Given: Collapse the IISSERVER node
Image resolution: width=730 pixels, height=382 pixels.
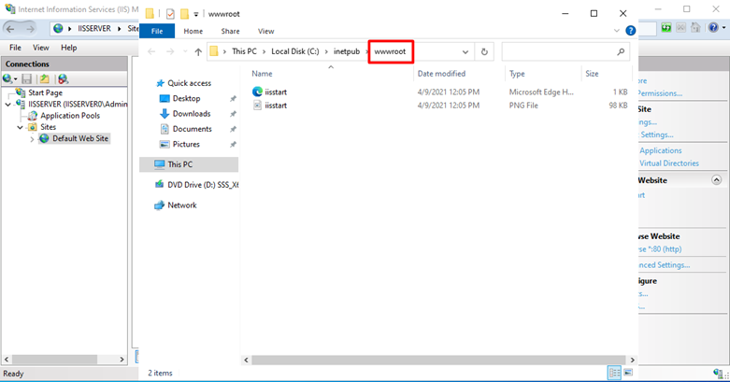Looking at the screenshot, I should (7, 105).
